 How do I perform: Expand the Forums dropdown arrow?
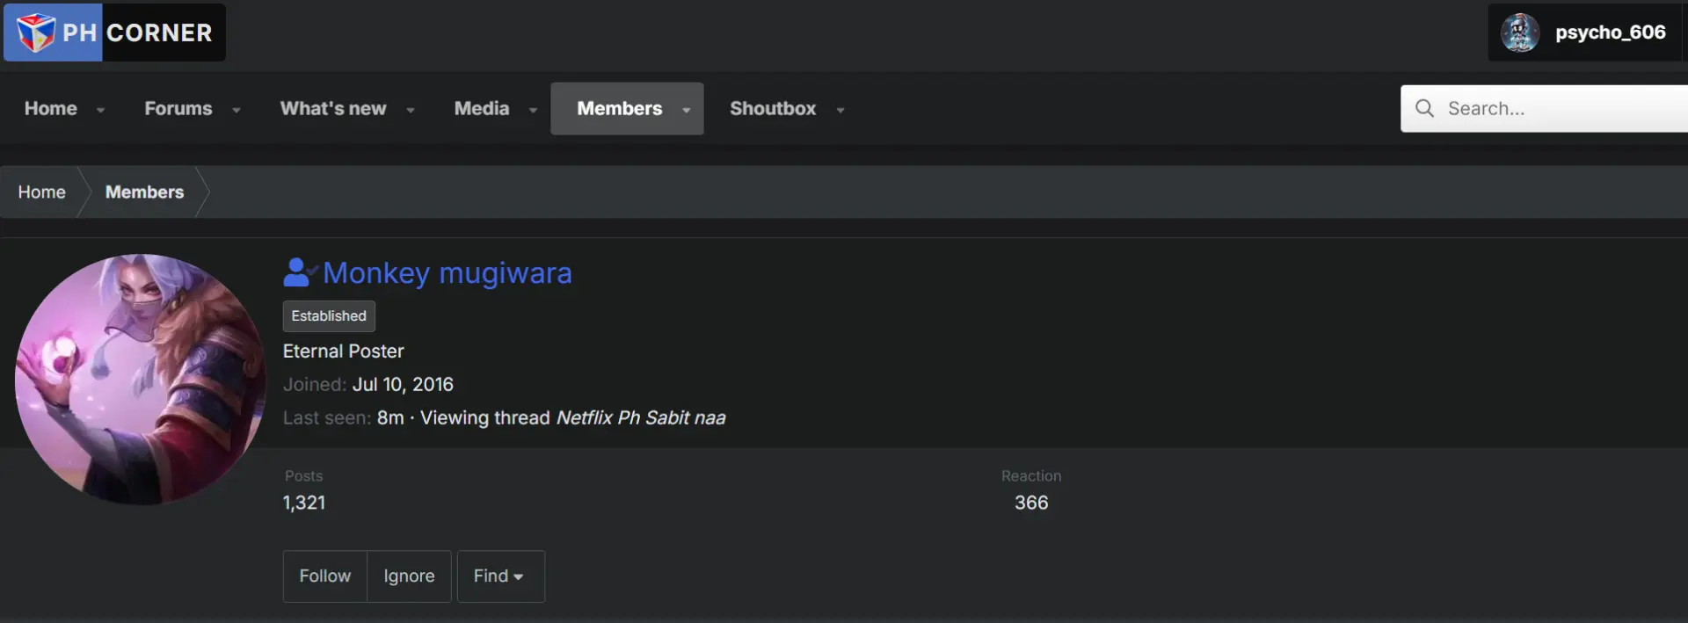coord(236,110)
